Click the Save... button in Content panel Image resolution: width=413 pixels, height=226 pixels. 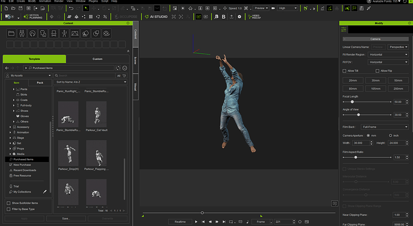point(66,219)
